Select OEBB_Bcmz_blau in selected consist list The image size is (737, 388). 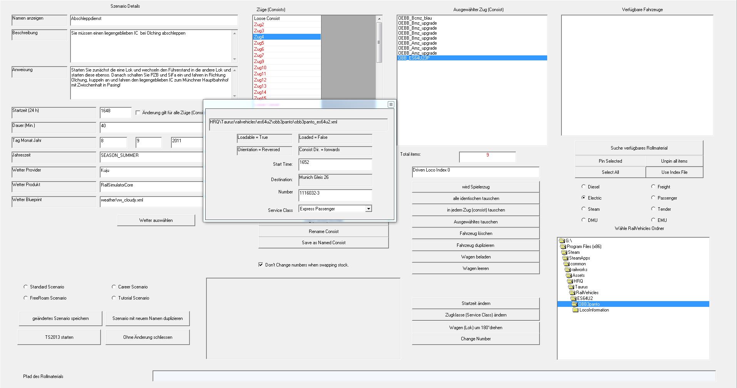click(x=415, y=18)
